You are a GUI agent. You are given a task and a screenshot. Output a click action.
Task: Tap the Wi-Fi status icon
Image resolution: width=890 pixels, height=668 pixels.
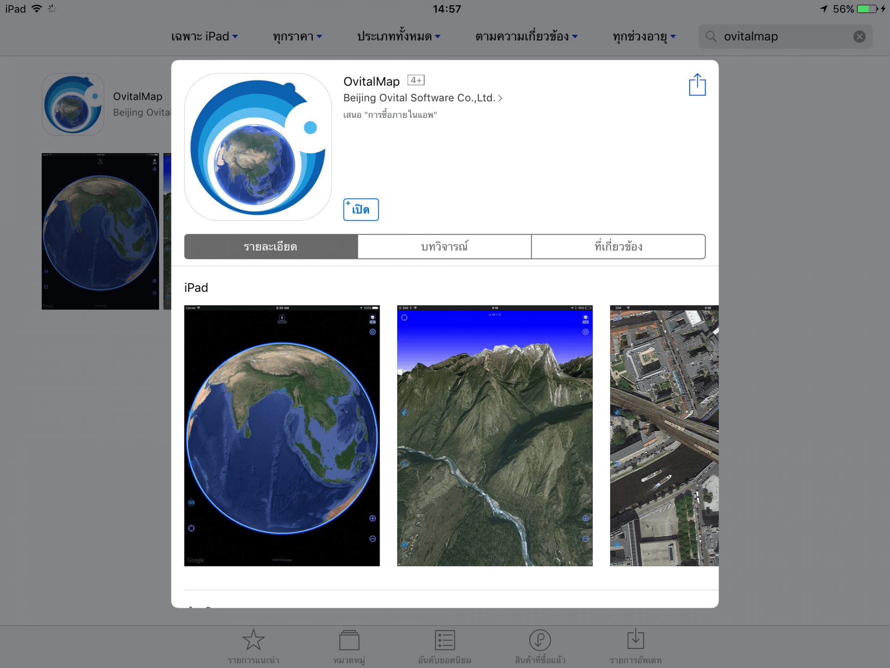click(x=37, y=9)
